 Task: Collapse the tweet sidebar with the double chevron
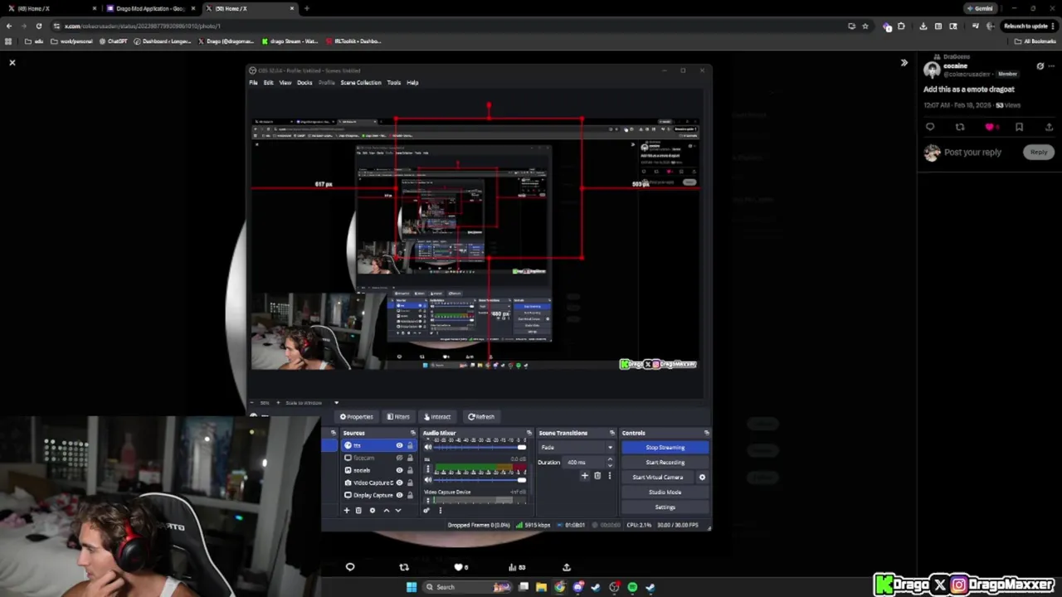[x=904, y=62]
